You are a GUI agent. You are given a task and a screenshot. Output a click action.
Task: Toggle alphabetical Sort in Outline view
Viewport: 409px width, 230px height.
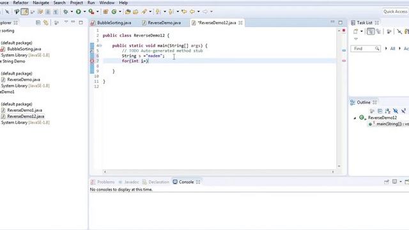coord(388,111)
